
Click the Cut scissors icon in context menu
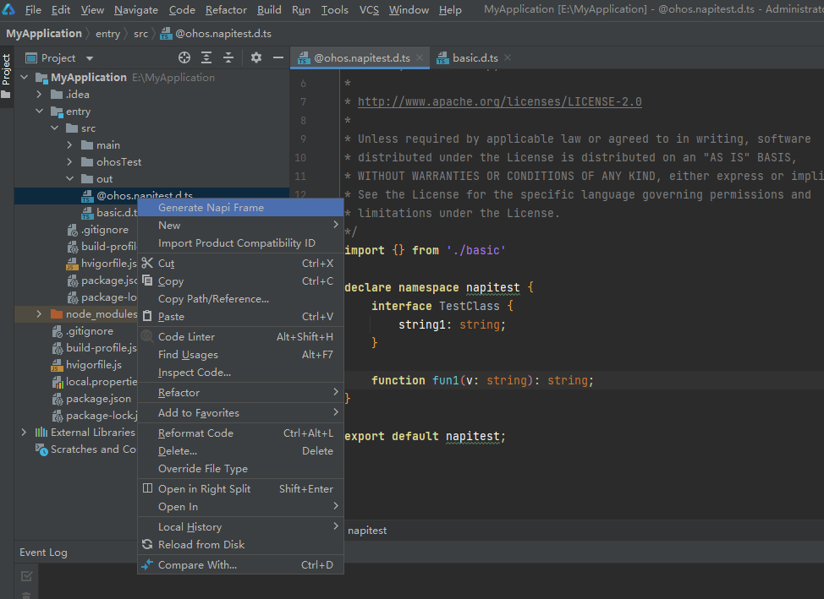147,264
